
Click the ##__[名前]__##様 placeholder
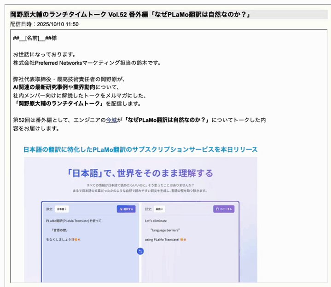[x=35, y=38]
